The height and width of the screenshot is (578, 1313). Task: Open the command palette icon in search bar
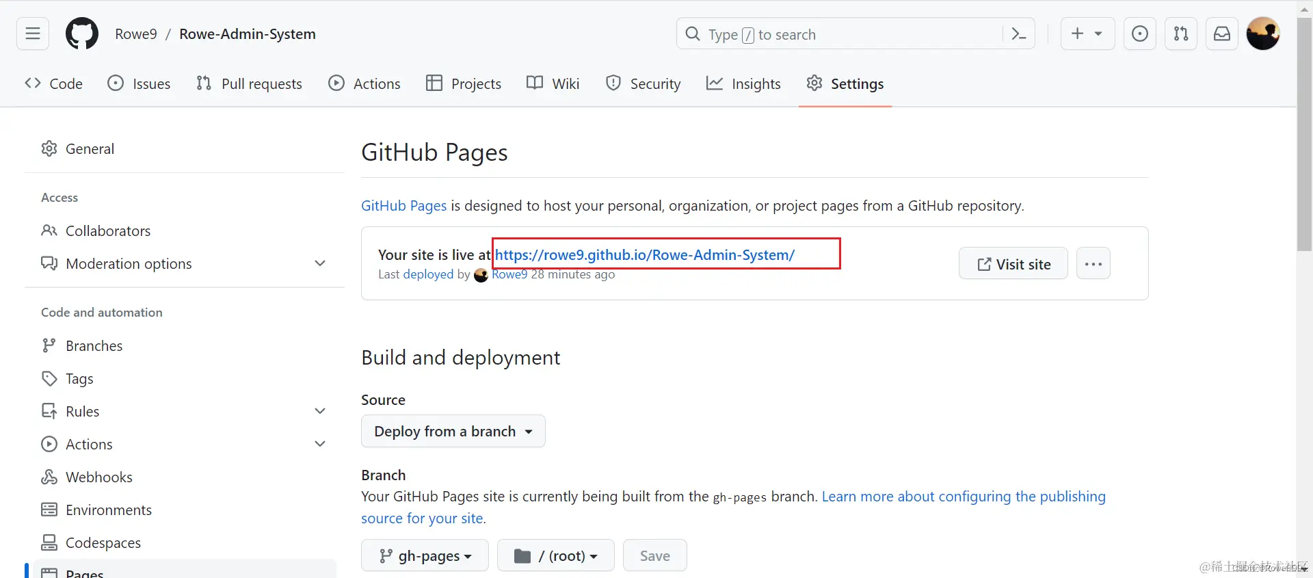[x=1018, y=34]
